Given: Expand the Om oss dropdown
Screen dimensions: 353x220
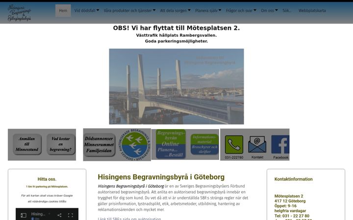Looking at the screenshot, I should click(269, 11).
